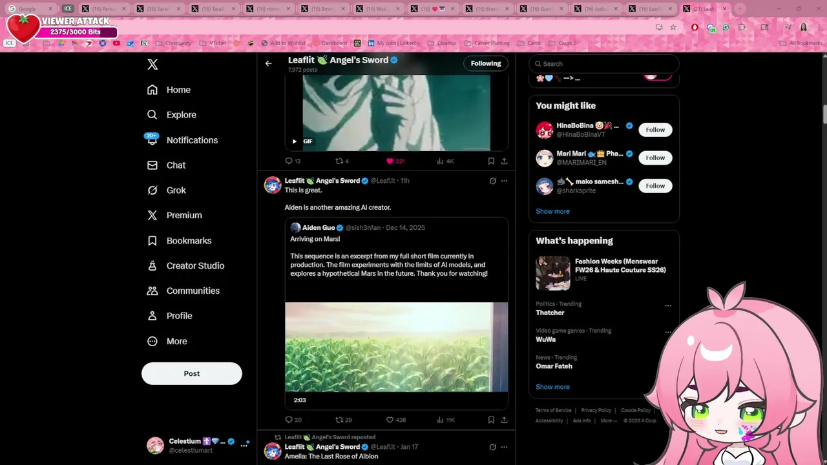
Task: Open the YouTube bookmark icon
Action: pos(116,43)
